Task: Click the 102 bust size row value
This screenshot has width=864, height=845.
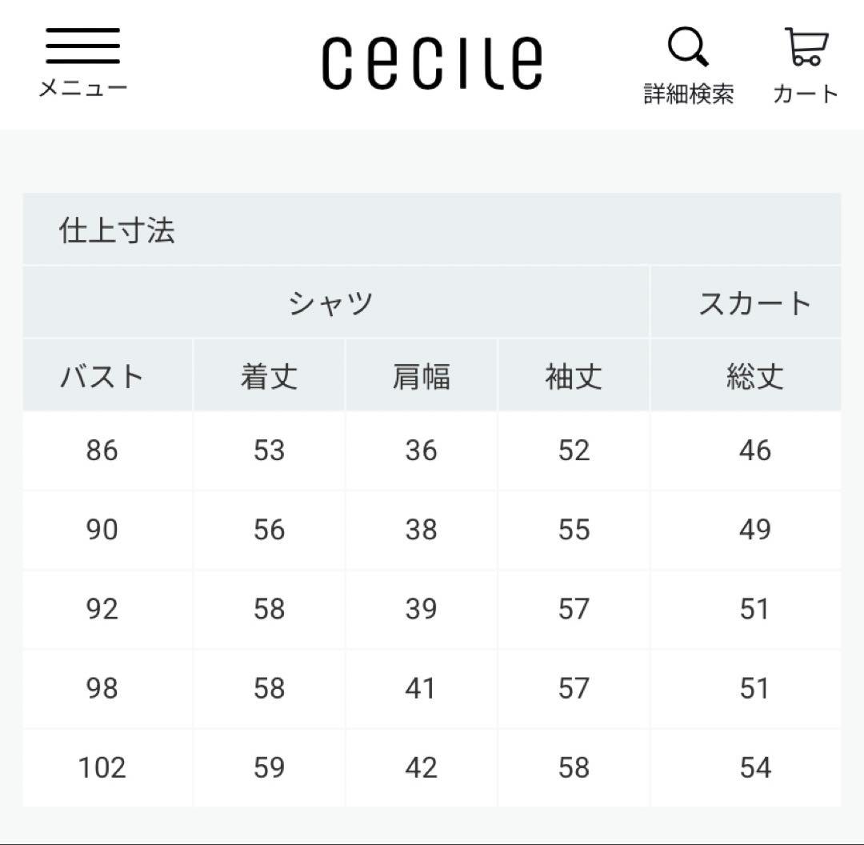Action: coord(102,767)
